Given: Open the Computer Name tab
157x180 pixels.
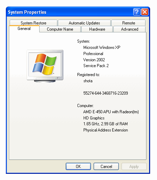Looking at the screenshot, I should click(x=60, y=29).
